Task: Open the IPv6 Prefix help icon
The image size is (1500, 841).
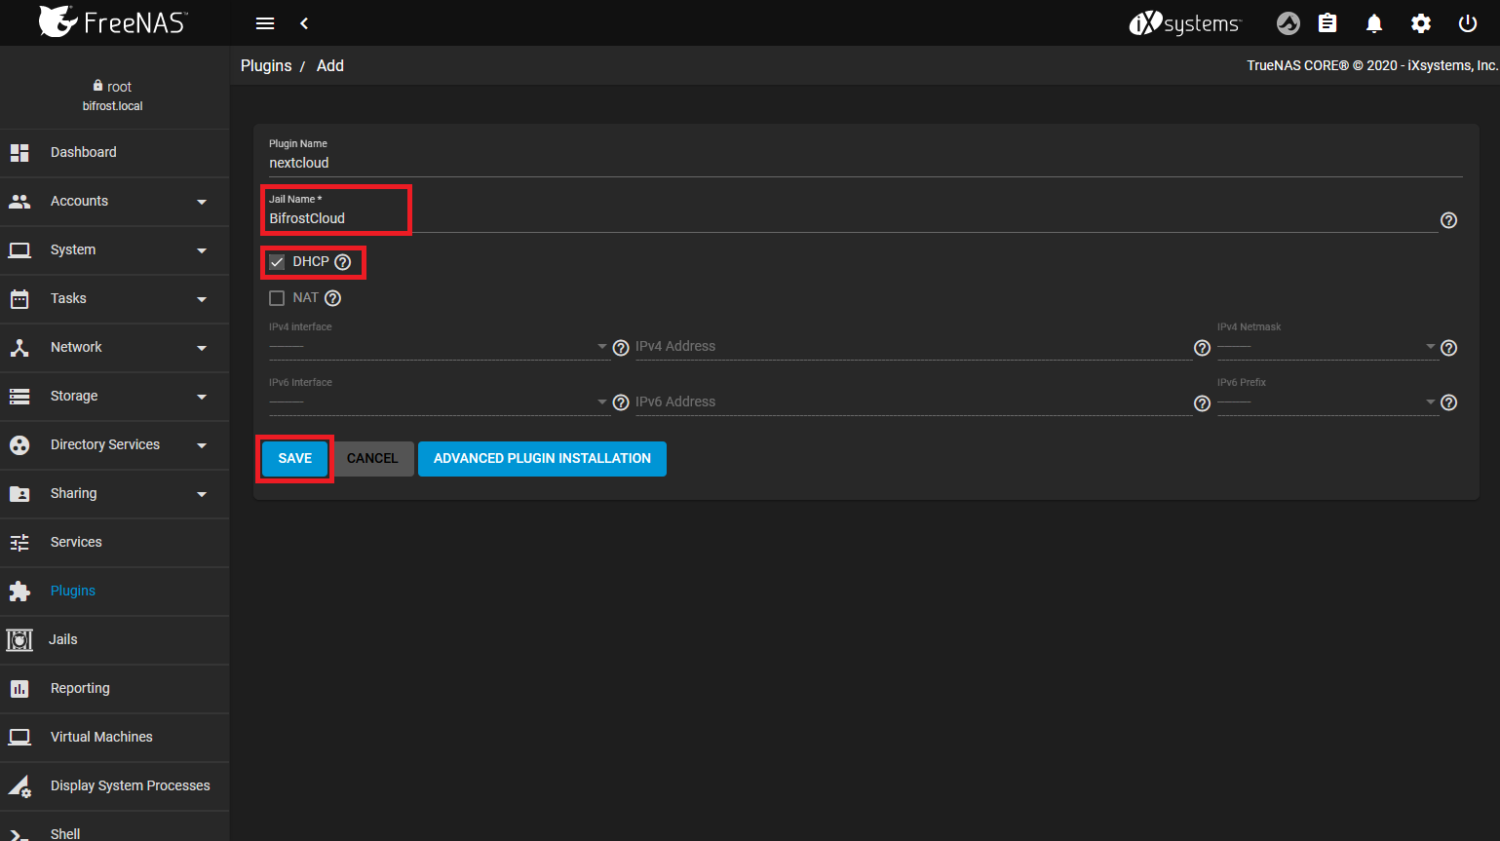Action: coord(1449,402)
